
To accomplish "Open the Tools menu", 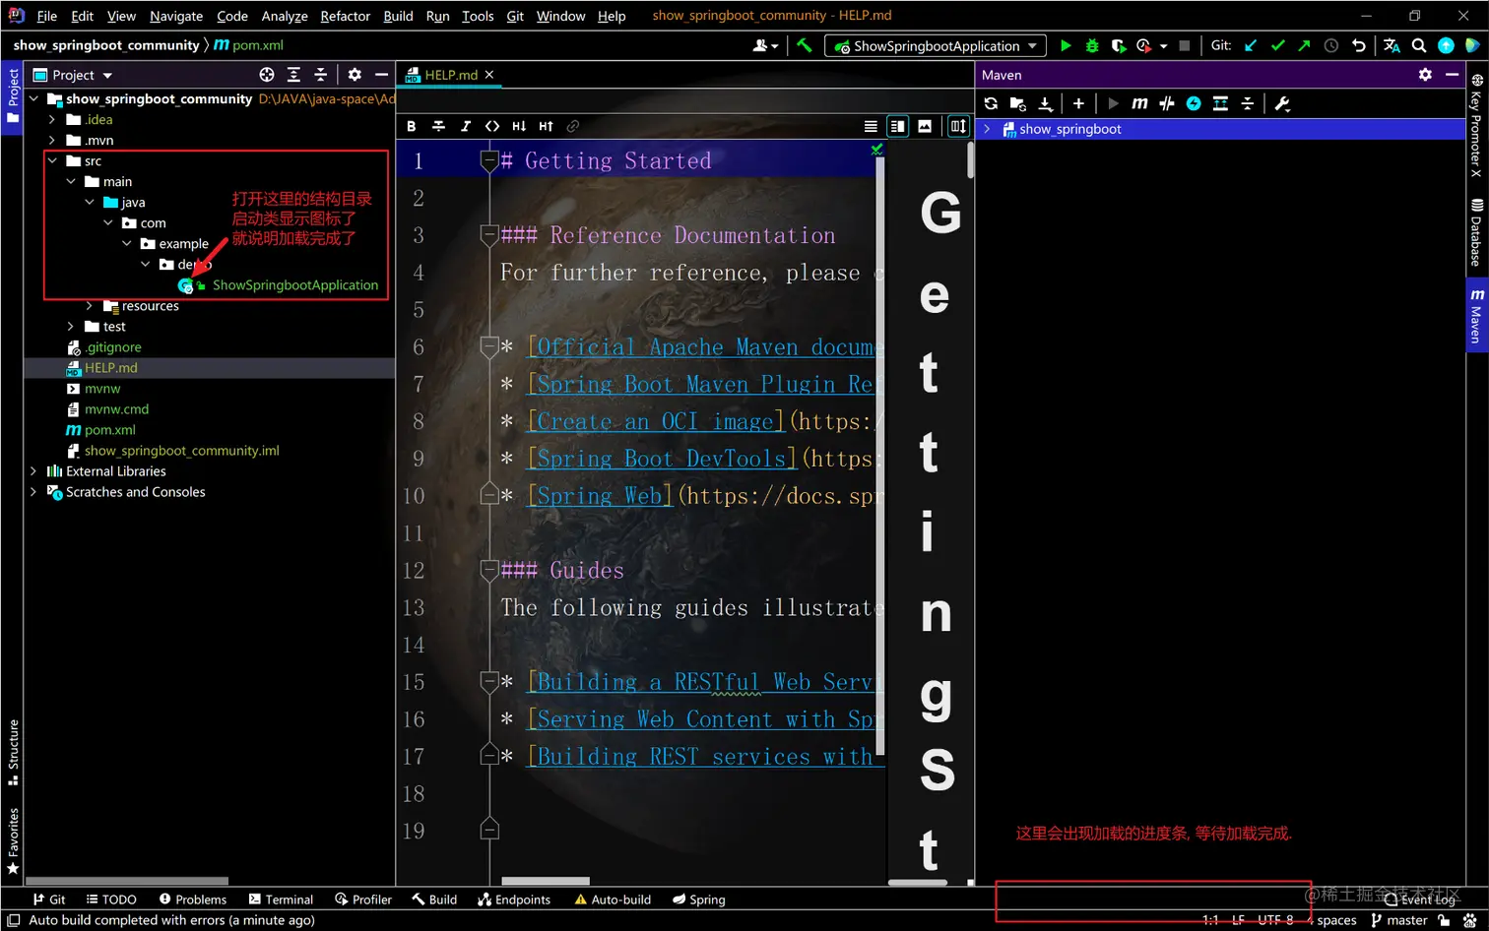I will click(478, 16).
